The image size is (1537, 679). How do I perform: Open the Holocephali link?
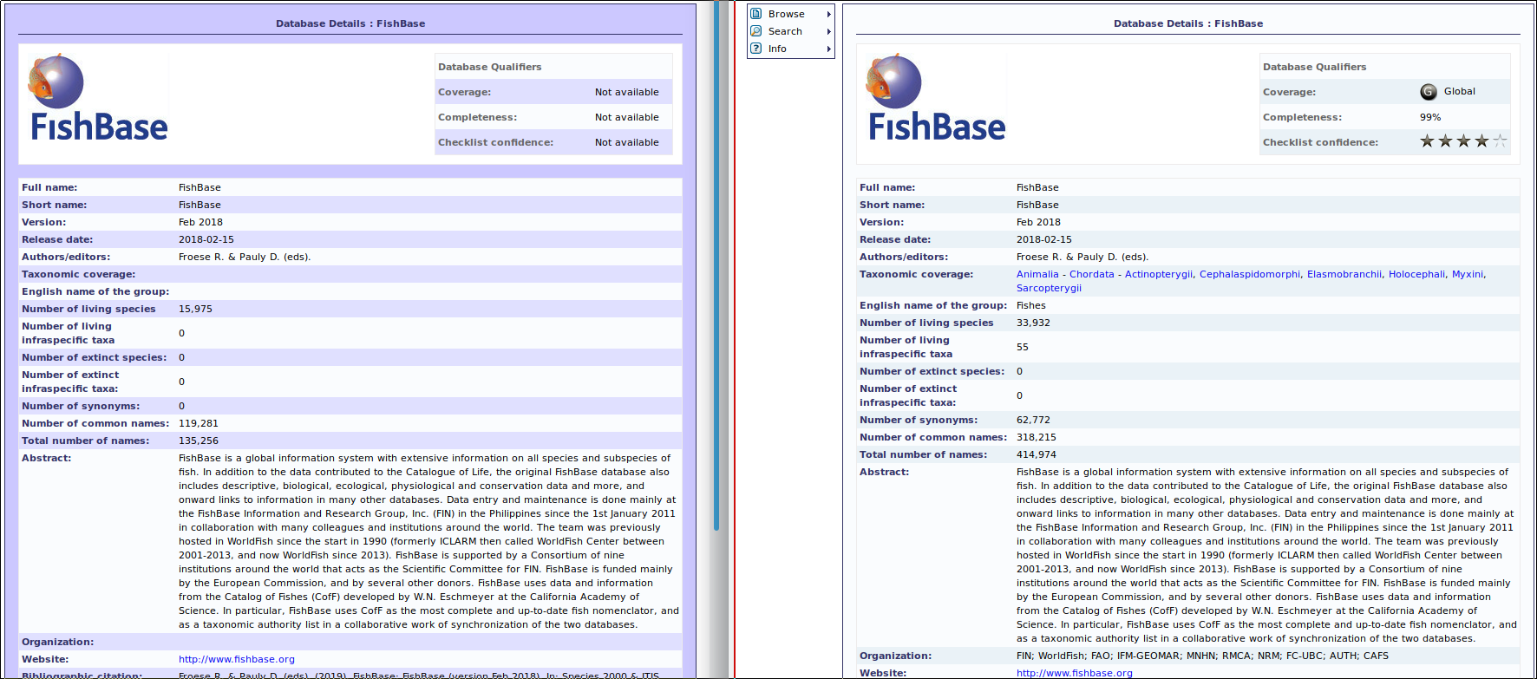click(x=1416, y=274)
